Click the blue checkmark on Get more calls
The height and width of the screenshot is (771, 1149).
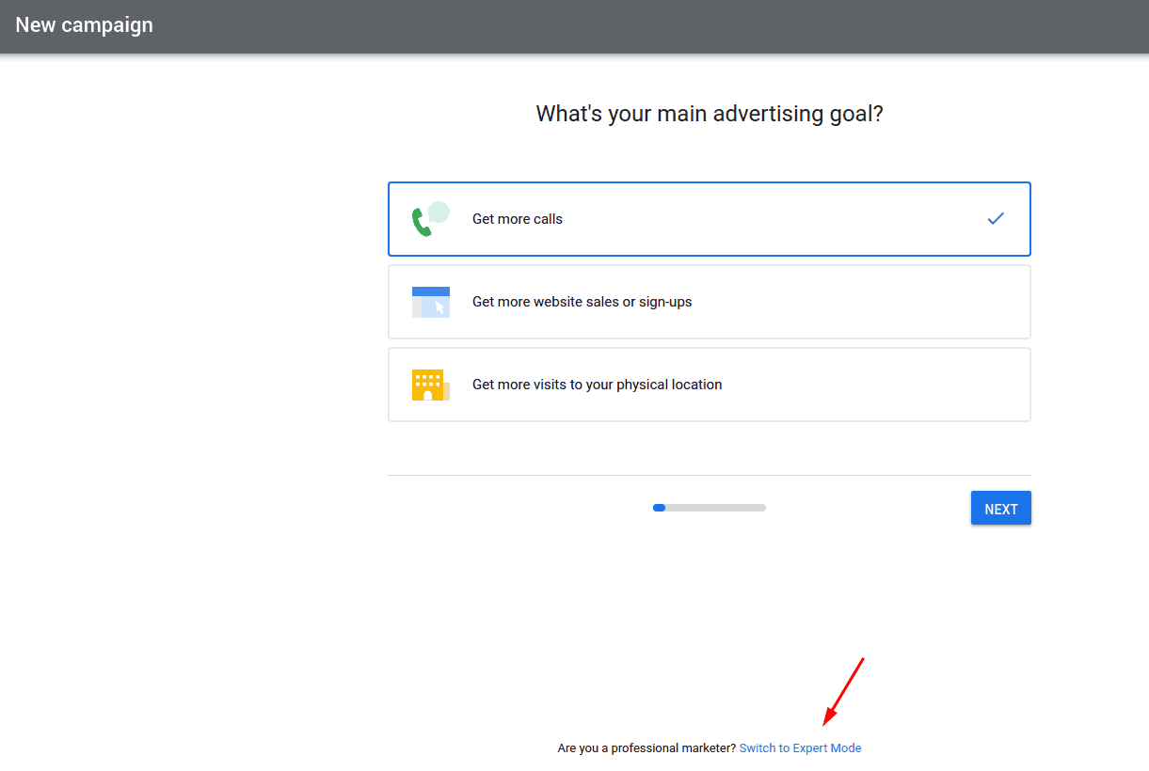[x=996, y=218]
